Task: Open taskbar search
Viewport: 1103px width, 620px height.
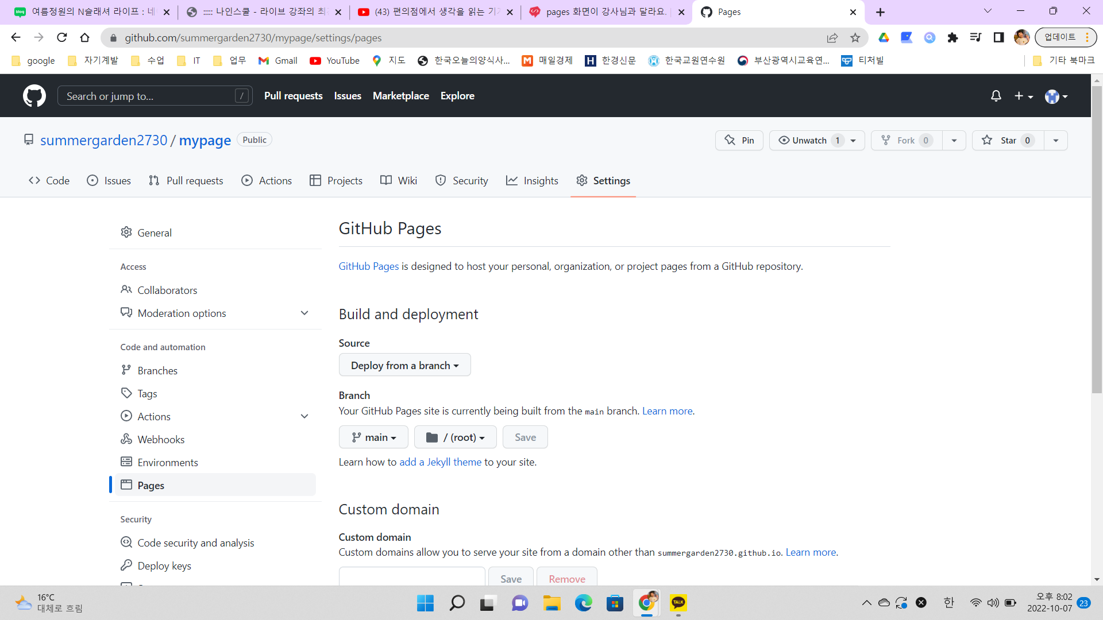Action: pyautogui.click(x=457, y=603)
